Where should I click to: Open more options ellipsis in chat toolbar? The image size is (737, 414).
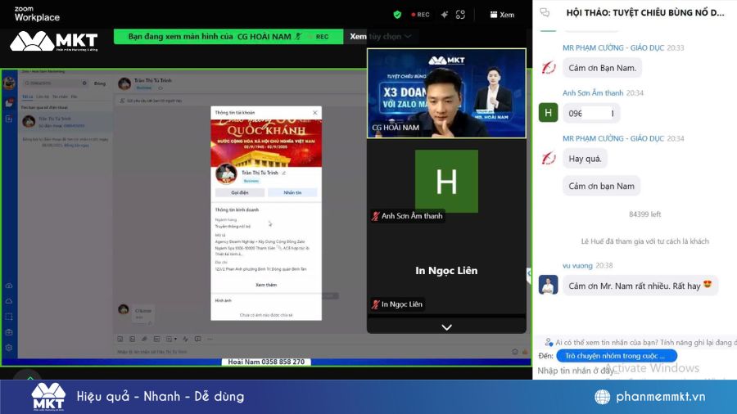point(210,339)
